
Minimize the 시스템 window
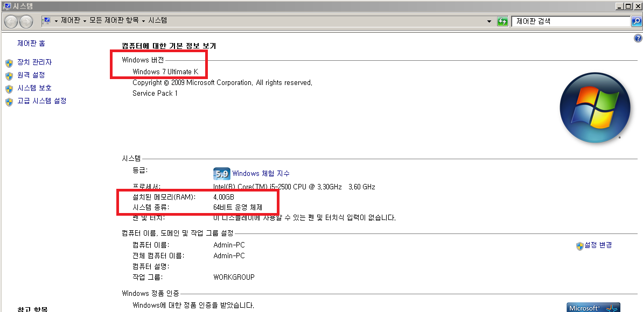[620, 6]
